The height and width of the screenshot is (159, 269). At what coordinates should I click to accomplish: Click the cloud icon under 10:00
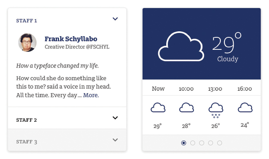pos(186,108)
